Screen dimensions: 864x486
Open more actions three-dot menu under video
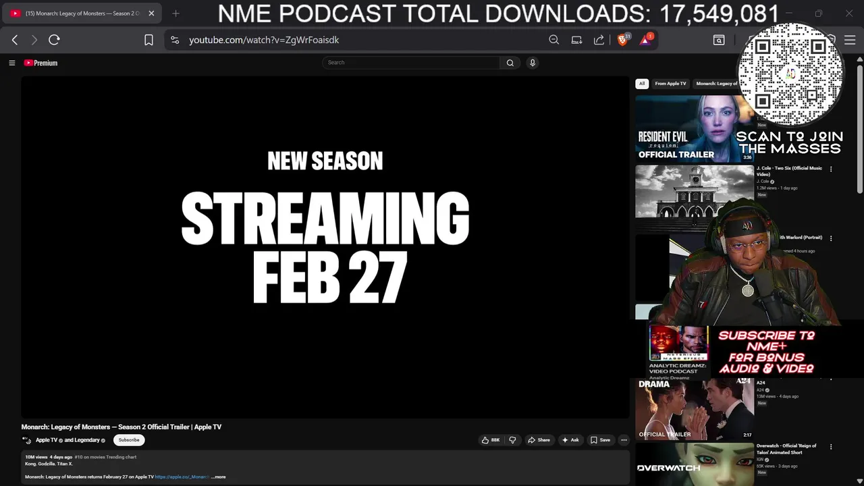[x=624, y=440]
